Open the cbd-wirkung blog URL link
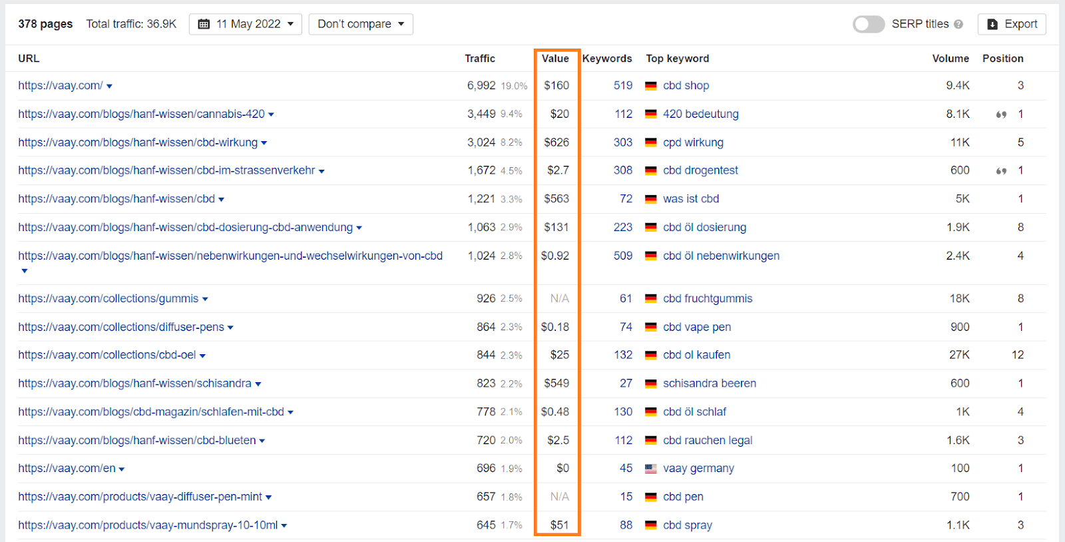The height and width of the screenshot is (542, 1065). tap(138, 142)
